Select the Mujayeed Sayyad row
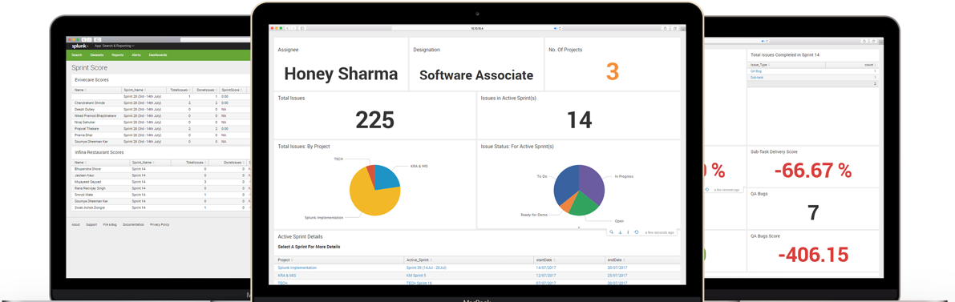 tap(161, 182)
